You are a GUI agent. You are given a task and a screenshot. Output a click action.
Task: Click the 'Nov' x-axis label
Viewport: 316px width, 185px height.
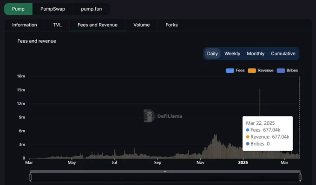coord(200,162)
